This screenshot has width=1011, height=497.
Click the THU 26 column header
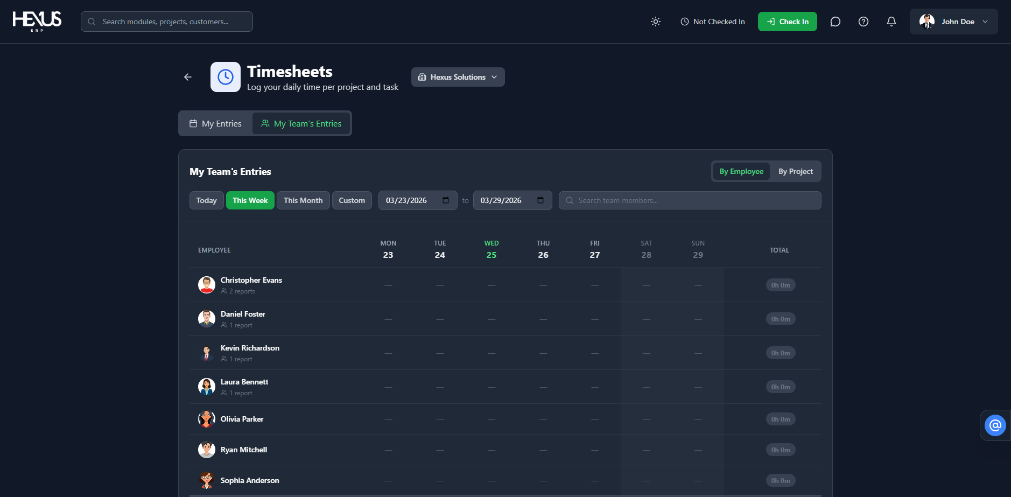(x=543, y=249)
